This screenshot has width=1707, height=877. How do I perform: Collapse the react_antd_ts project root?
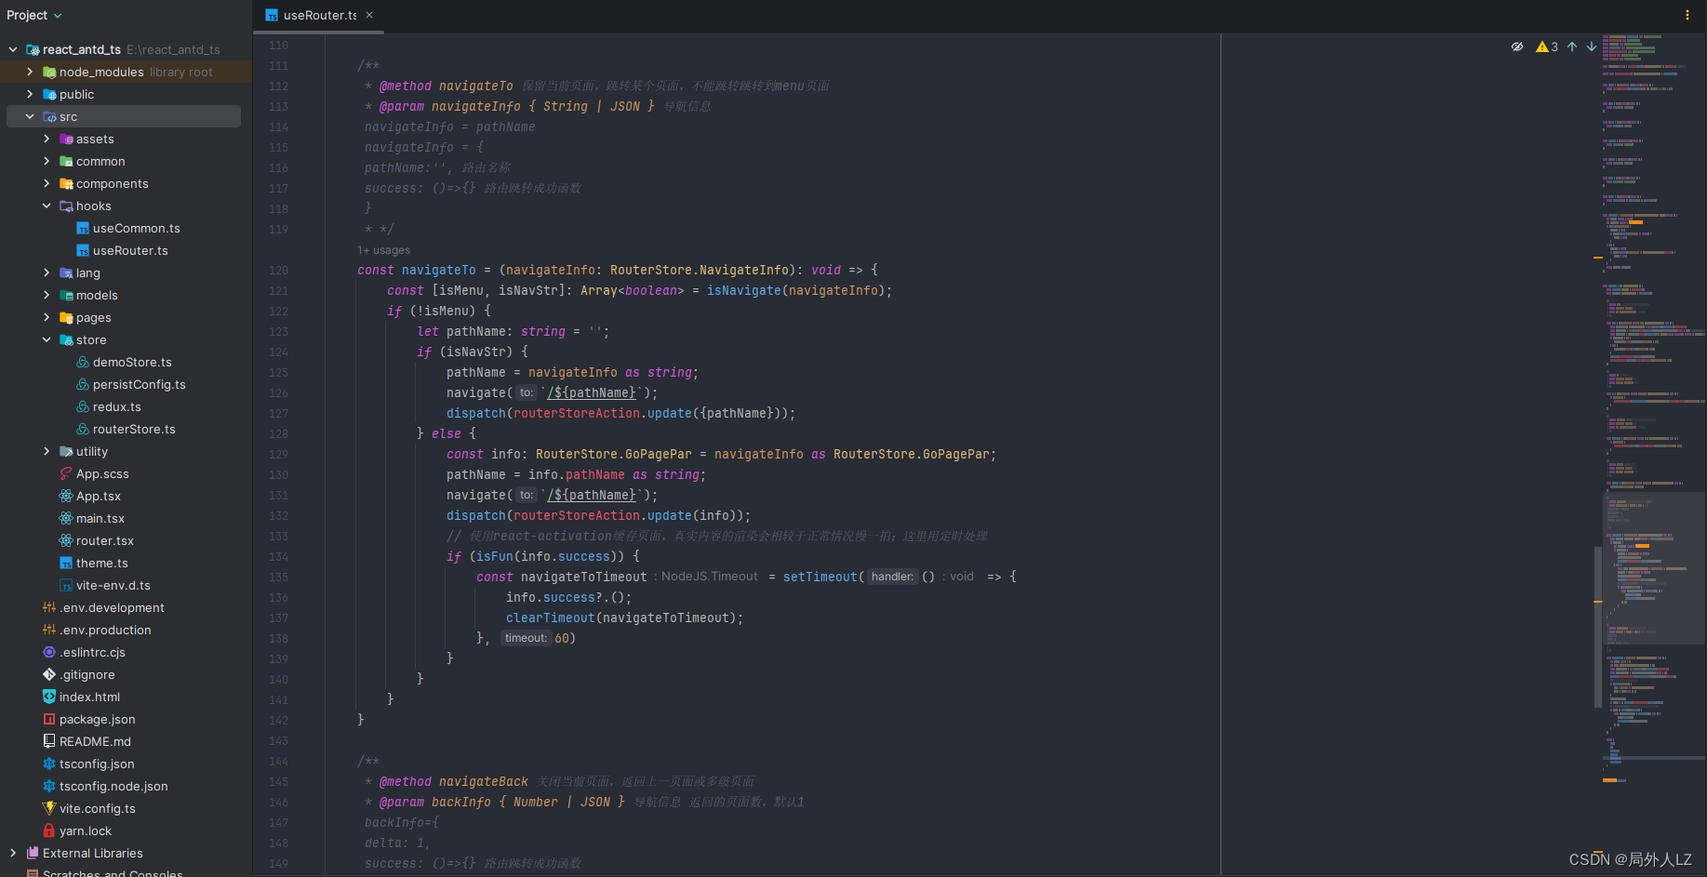(13, 49)
